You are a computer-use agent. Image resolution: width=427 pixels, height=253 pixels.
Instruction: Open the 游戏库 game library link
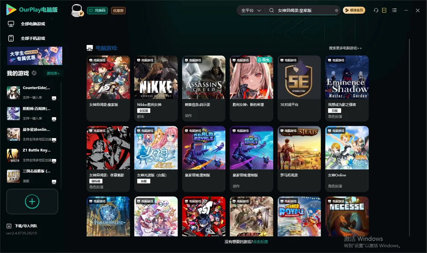point(53,74)
